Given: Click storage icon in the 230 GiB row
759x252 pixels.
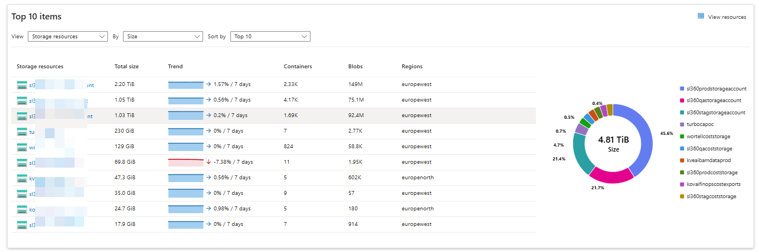Looking at the screenshot, I should (x=22, y=132).
